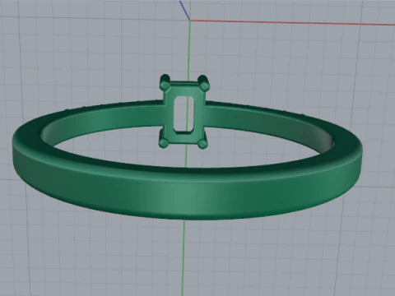The width and height of the screenshot is (395, 296).
Task: Click the red X axis line
Action: [x=292, y=22]
